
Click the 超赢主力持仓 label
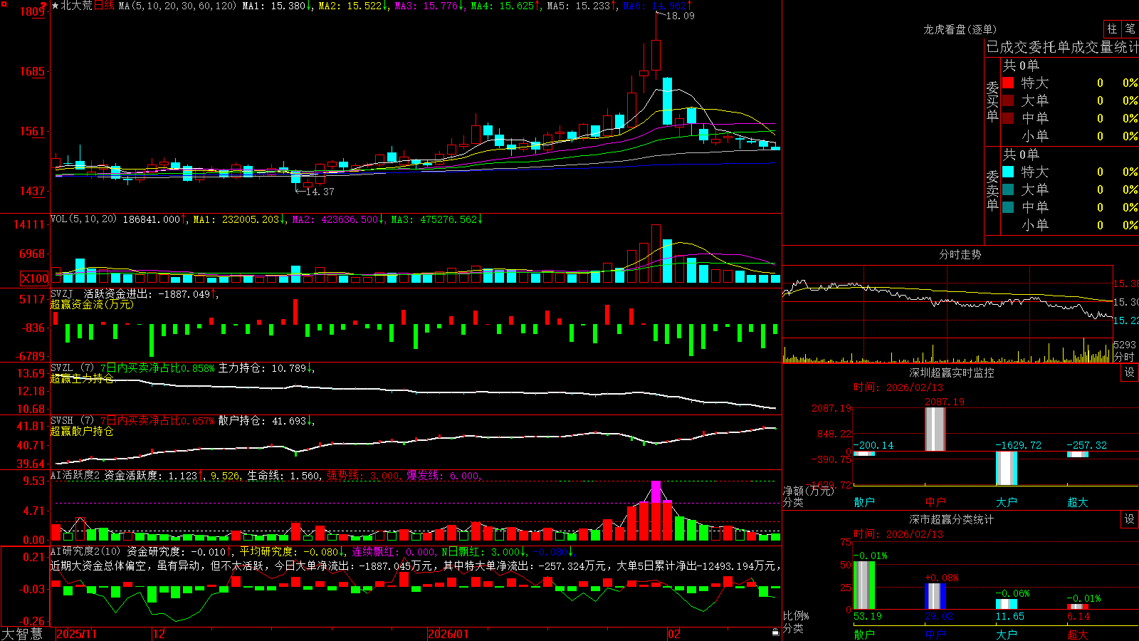82,379
